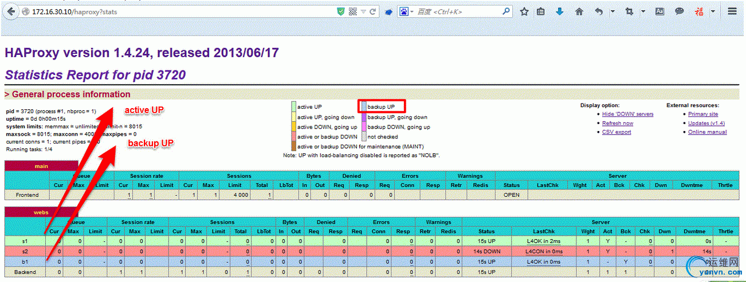Click the browser back arrow button

pos(11,11)
